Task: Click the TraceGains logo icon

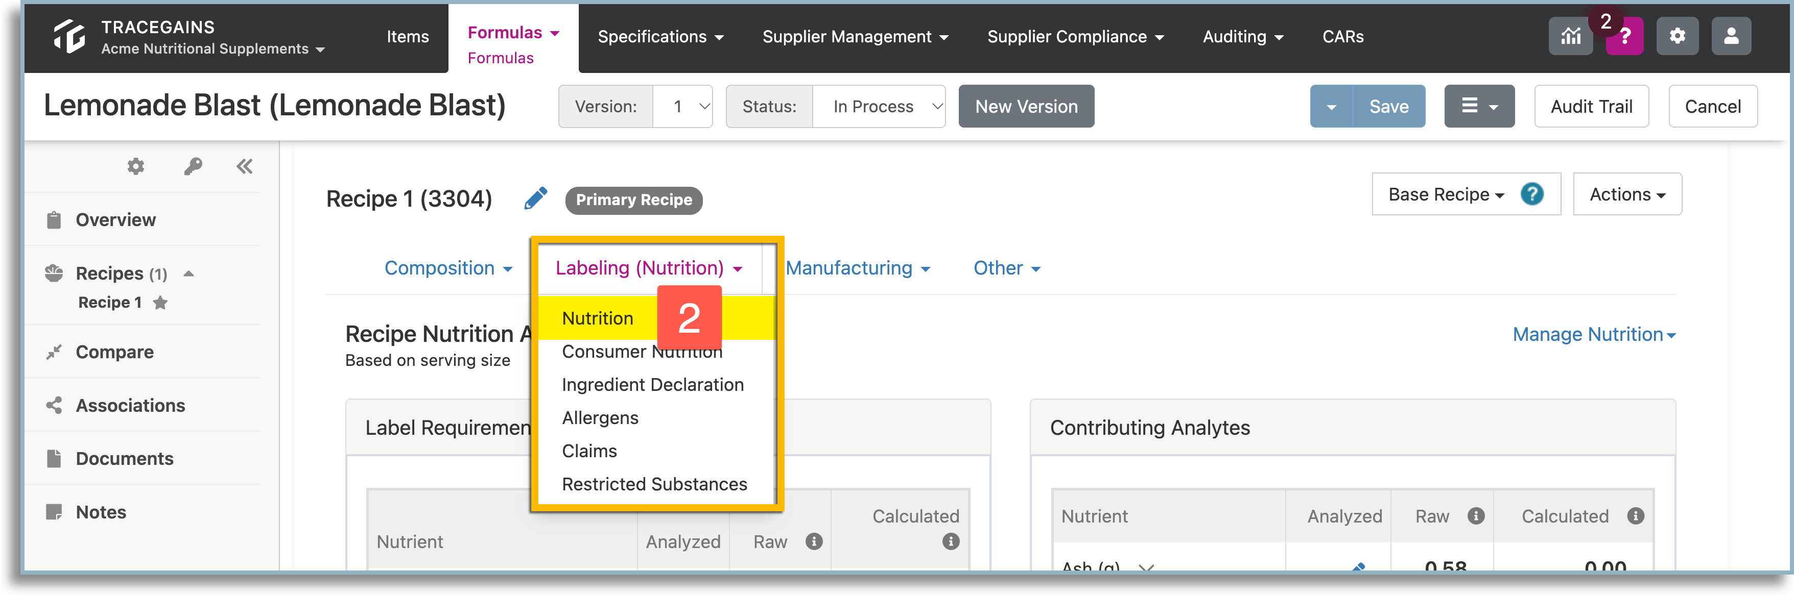Action: coord(69,36)
